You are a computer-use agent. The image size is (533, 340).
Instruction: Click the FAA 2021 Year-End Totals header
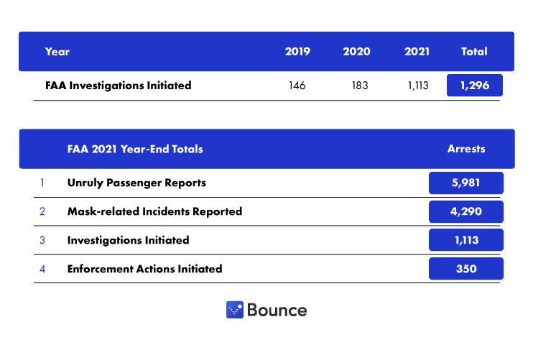tap(135, 150)
